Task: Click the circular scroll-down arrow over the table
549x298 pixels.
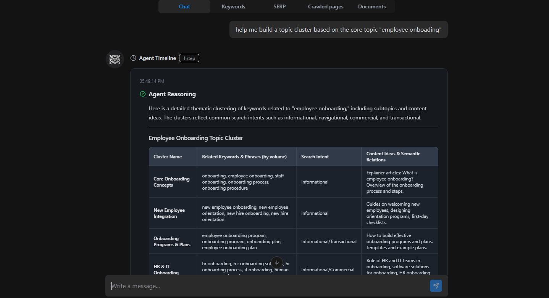Action: 276,263
